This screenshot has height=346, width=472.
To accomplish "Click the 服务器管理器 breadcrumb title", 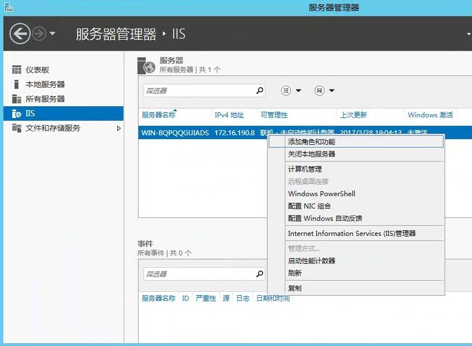I will click(116, 34).
